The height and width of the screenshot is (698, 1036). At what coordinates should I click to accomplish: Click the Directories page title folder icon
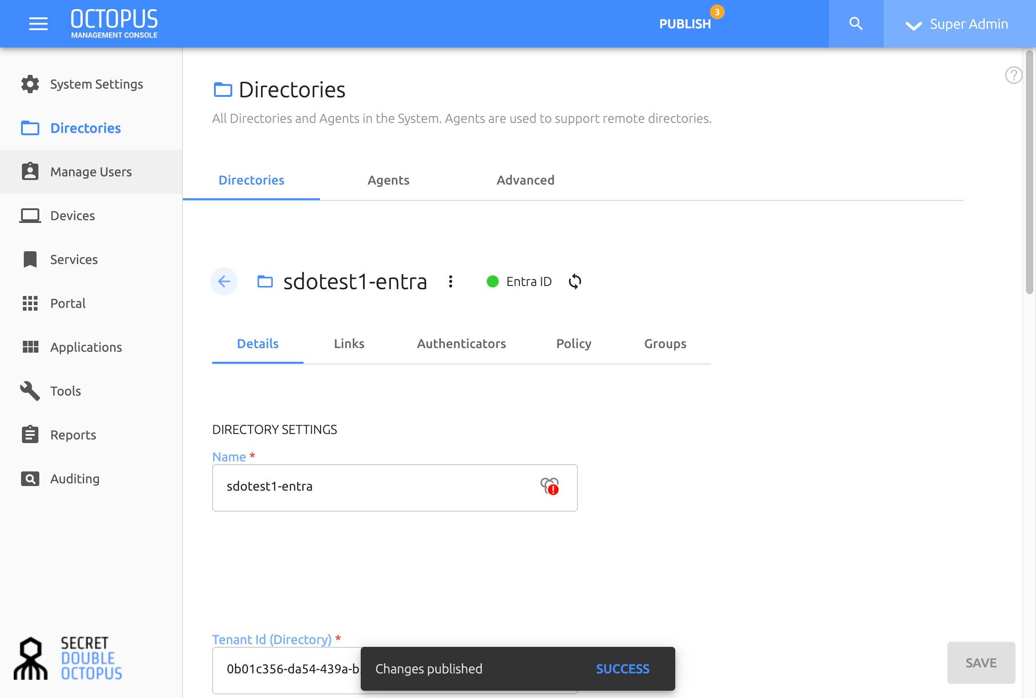pyautogui.click(x=223, y=90)
